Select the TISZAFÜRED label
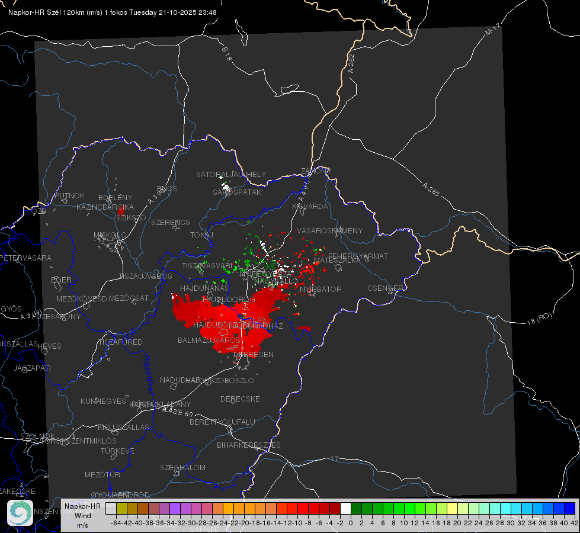The height and width of the screenshot is (533, 580). (x=120, y=342)
